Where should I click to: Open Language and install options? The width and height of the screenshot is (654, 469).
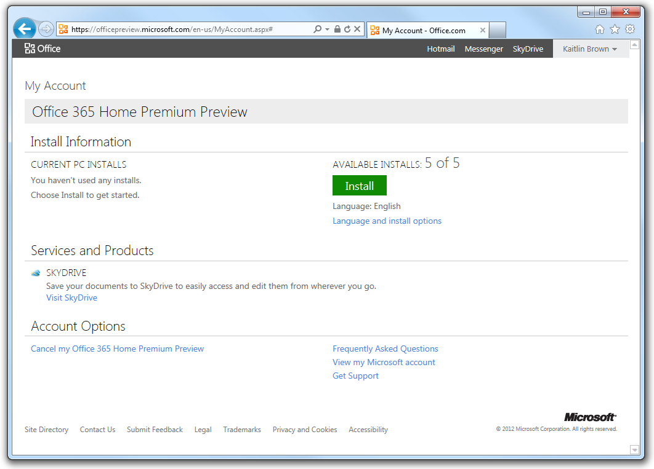(x=387, y=221)
